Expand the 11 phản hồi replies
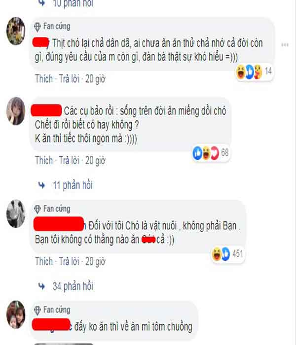 [x=73, y=185]
